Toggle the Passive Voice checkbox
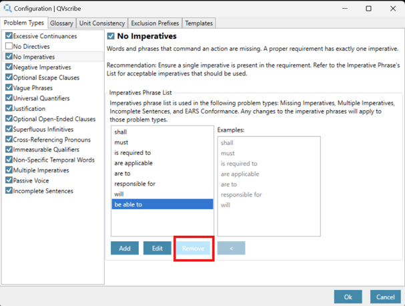405x306 pixels. click(9, 180)
